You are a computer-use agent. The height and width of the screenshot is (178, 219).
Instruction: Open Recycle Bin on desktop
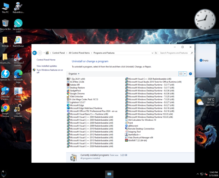[x=5, y=25]
